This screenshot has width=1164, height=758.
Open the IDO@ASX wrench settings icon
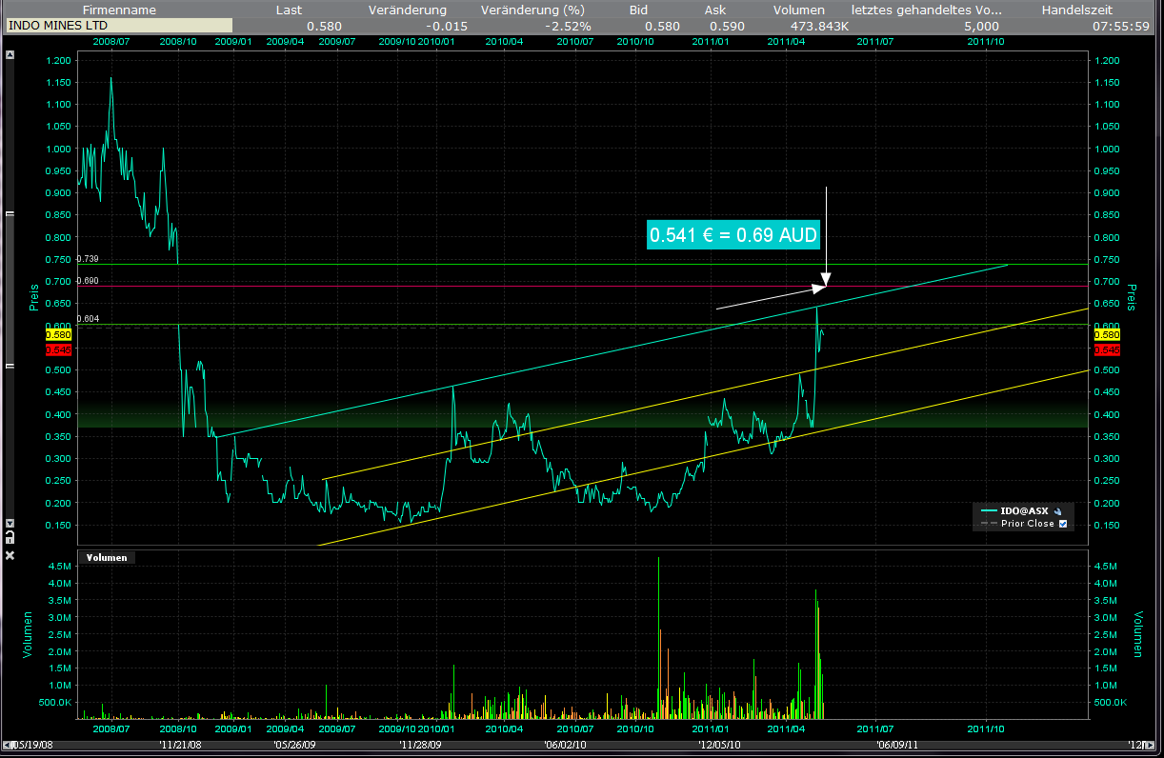coord(1057,510)
